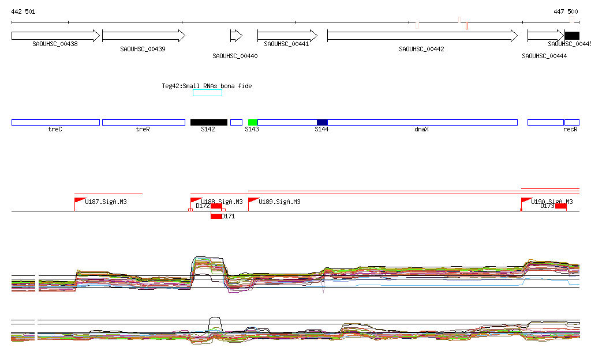This screenshot has height=352, width=591.
Task: Open the treC gene segment
Action: point(55,122)
